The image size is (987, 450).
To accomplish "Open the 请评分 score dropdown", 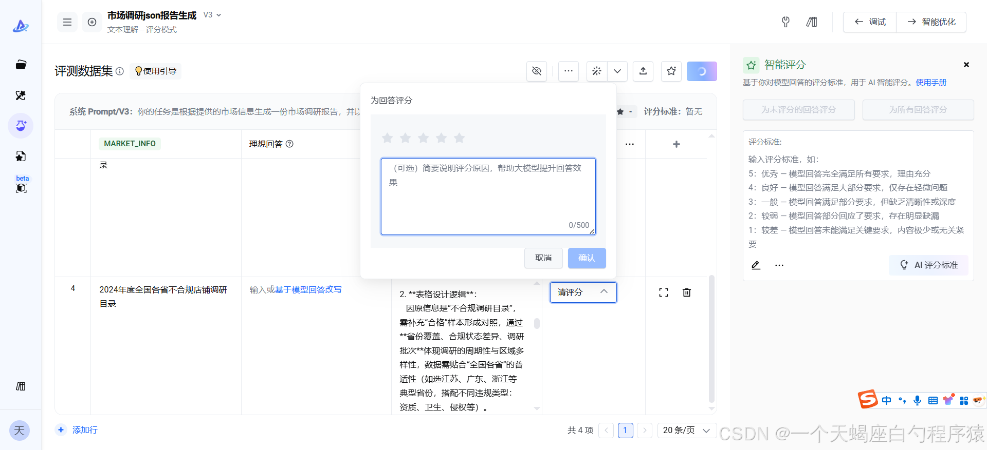I will (583, 292).
